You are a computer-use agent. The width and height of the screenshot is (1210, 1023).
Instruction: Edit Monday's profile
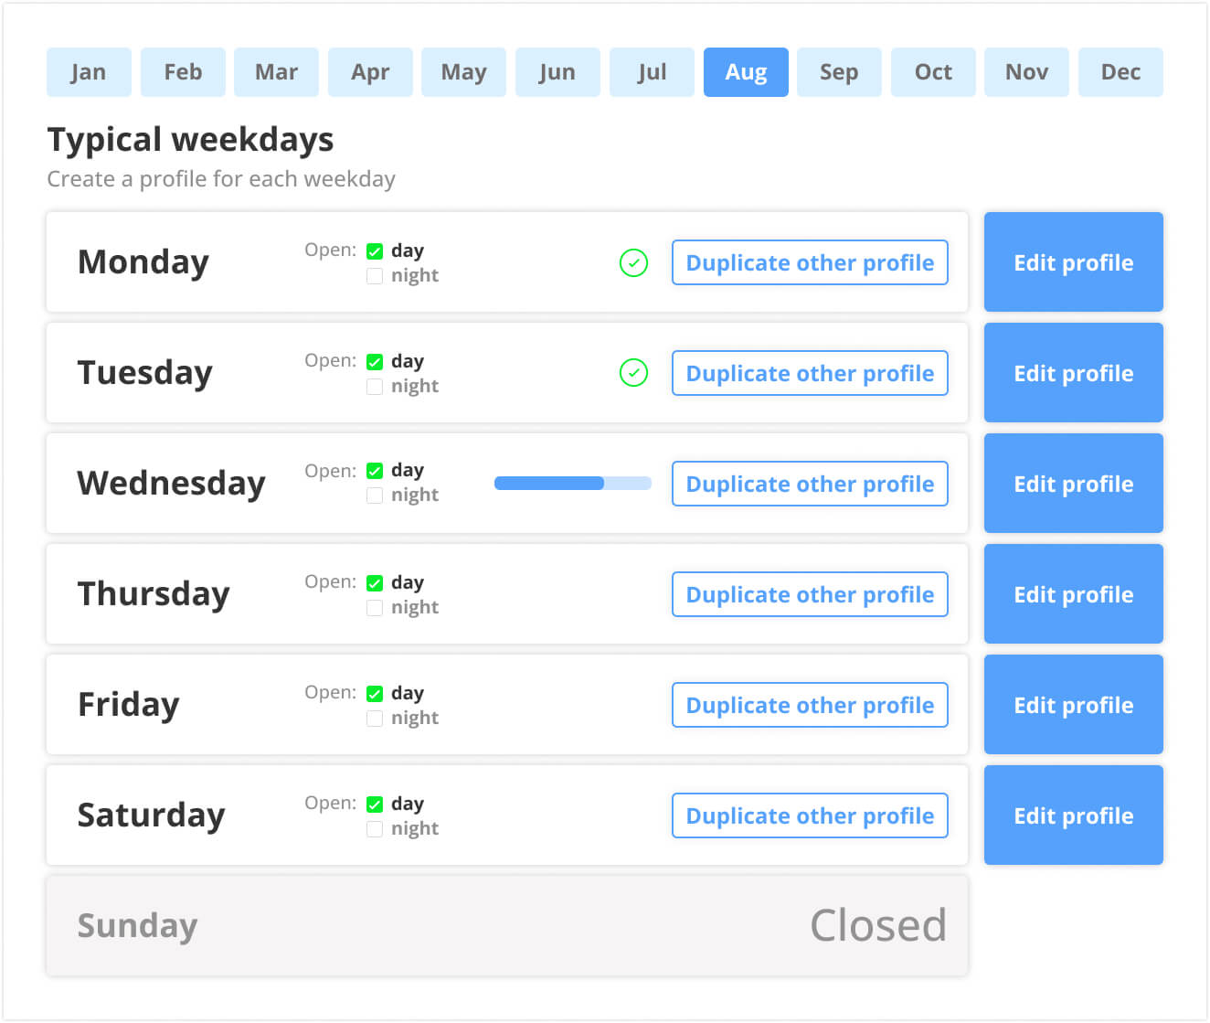pos(1073,261)
